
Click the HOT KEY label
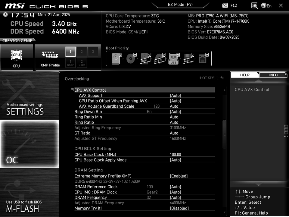[207, 78]
